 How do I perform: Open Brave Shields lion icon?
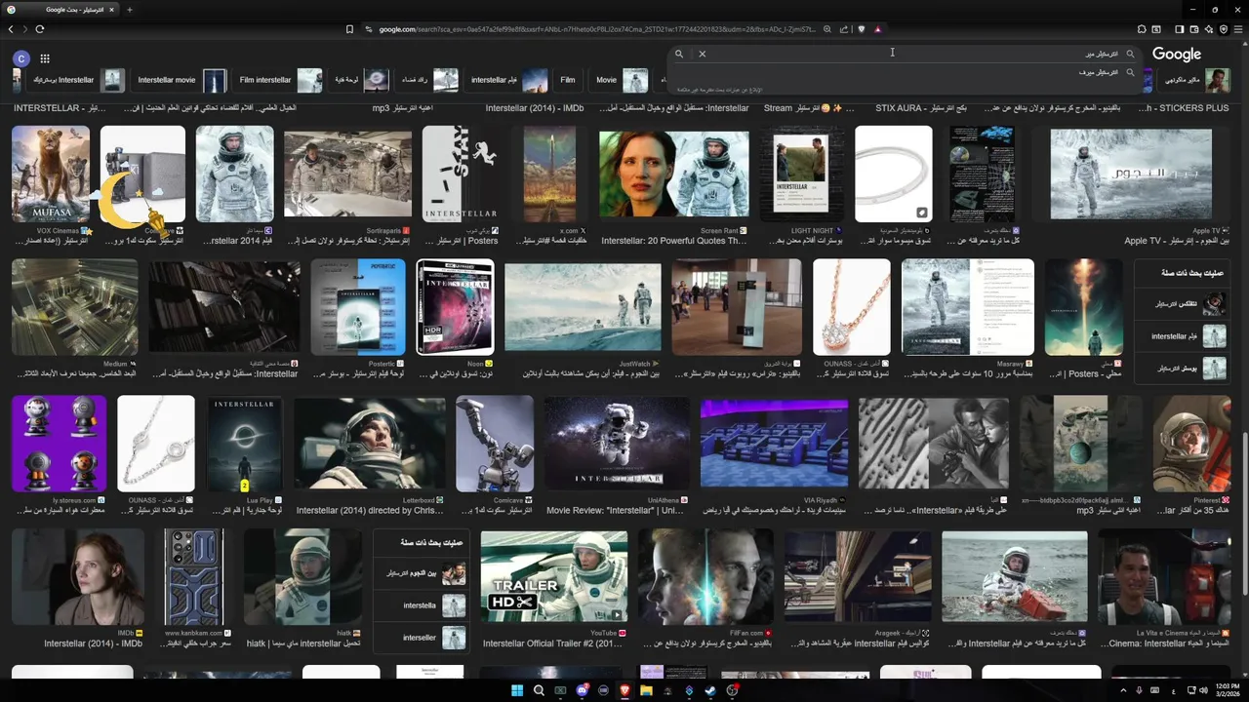click(x=861, y=29)
